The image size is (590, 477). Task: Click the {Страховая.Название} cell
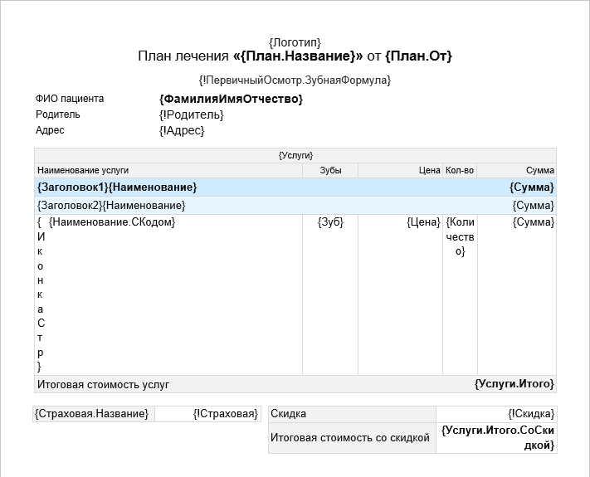(x=93, y=414)
